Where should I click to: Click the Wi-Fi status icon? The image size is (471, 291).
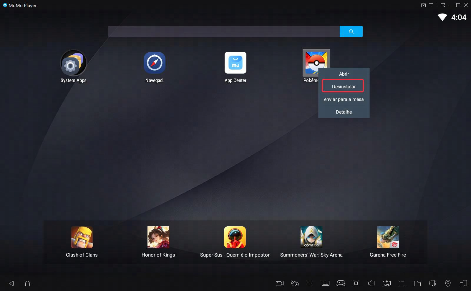pos(442,17)
